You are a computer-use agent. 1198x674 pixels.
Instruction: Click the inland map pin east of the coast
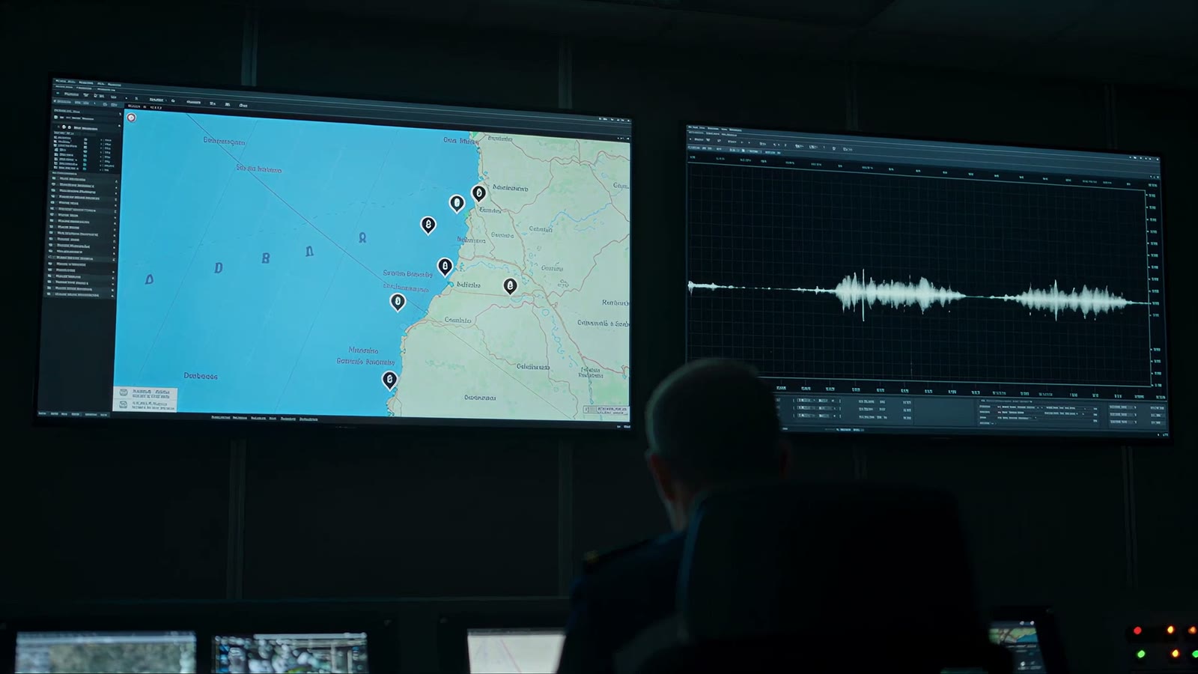click(510, 285)
